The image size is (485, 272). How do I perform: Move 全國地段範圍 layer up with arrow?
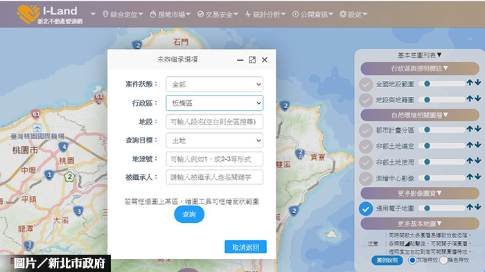pyautogui.click(x=470, y=82)
